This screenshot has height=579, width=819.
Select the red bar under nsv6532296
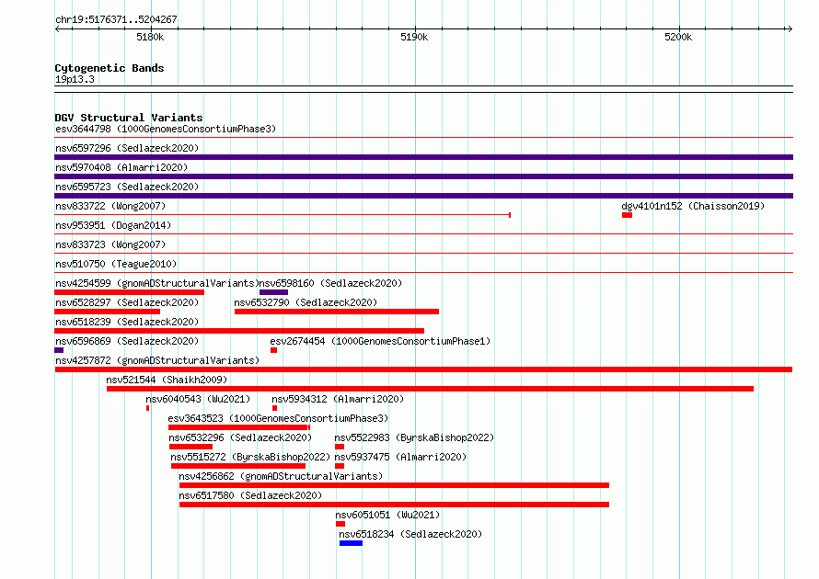pyautogui.click(x=190, y=447)
